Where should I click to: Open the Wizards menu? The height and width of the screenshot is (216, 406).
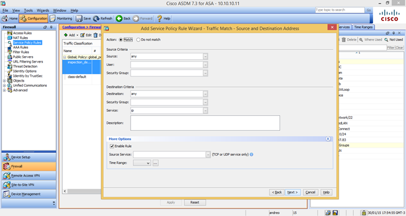pos(43,10)
